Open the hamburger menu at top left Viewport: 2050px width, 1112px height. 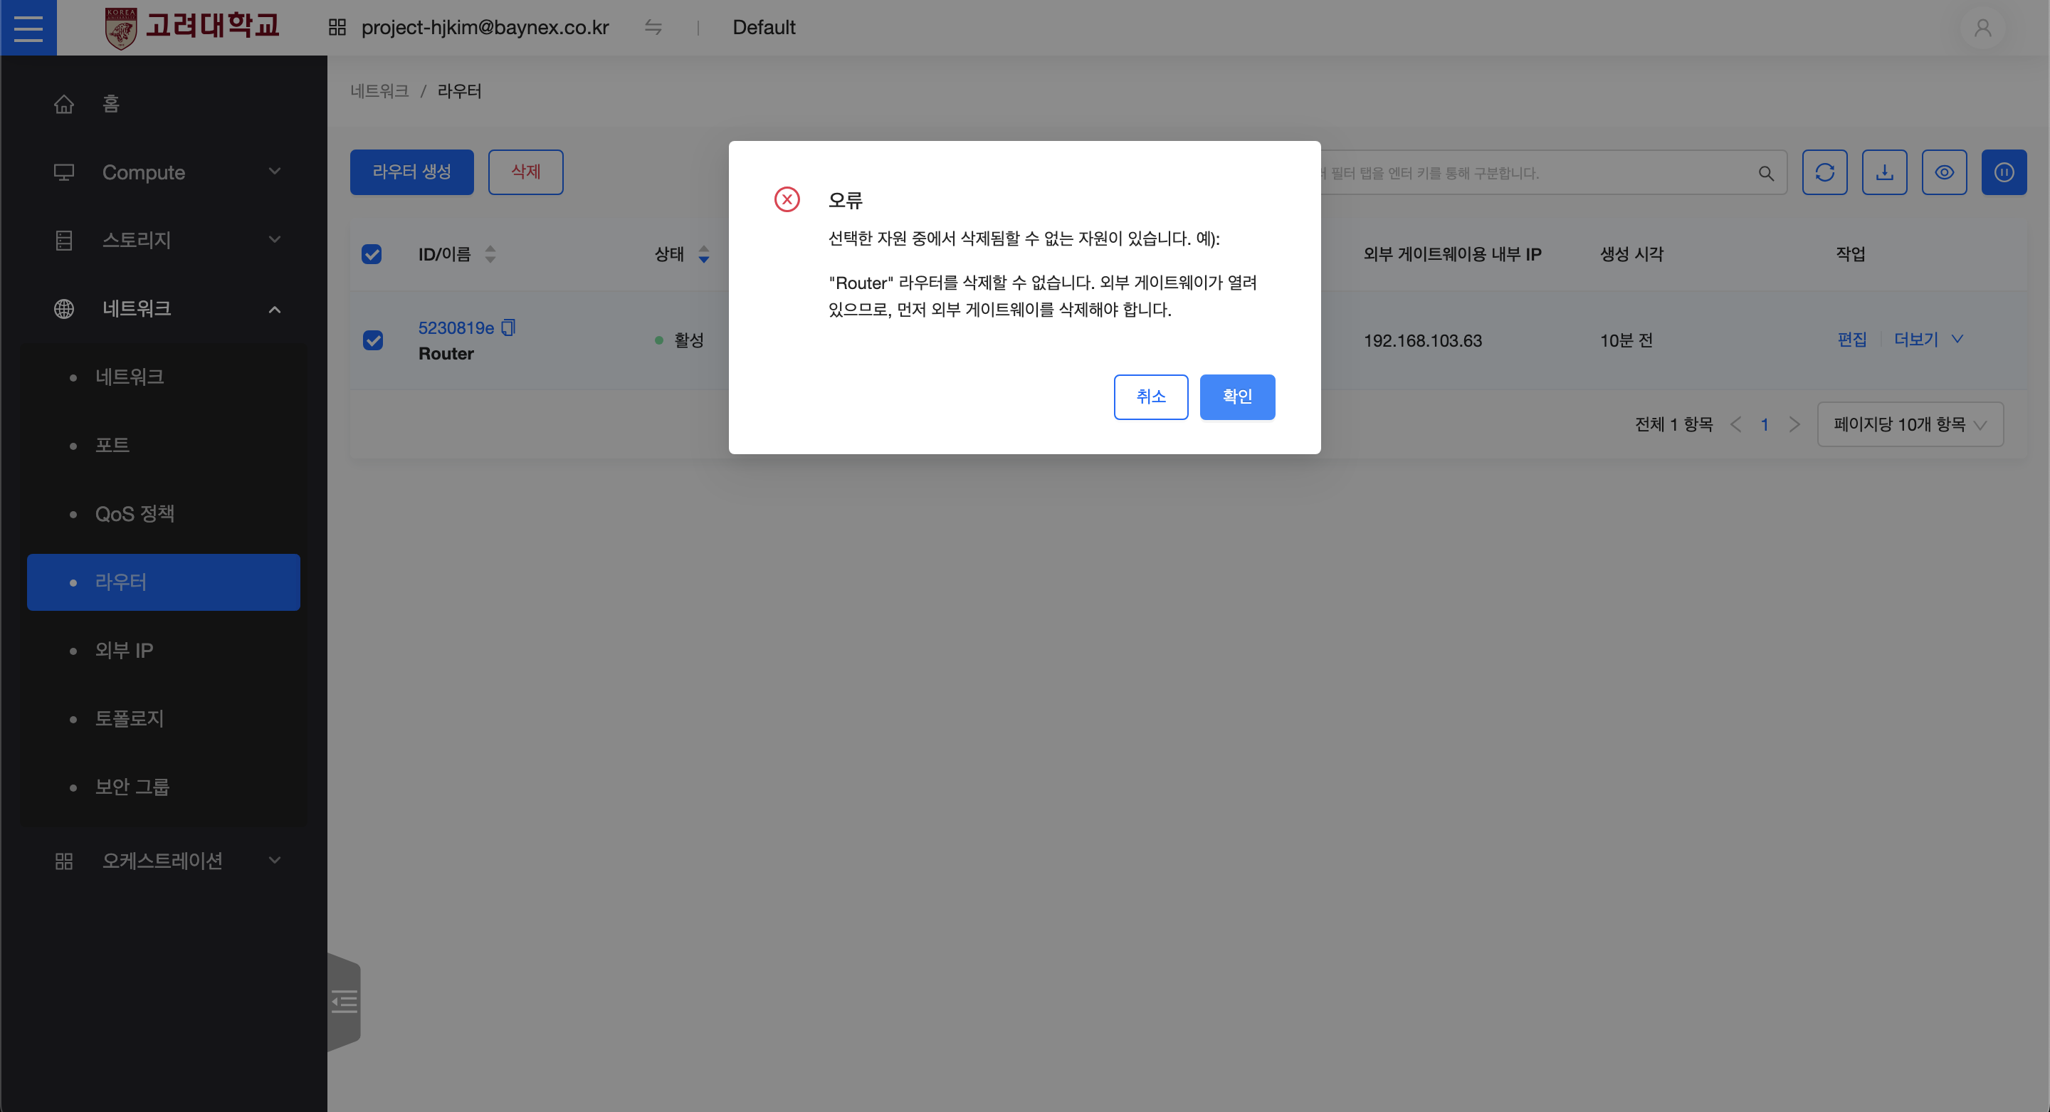pyautogui.click(x=28, y=28)
